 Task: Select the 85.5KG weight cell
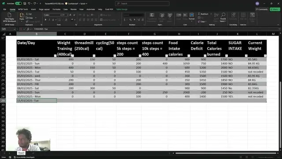pos(257,59)
